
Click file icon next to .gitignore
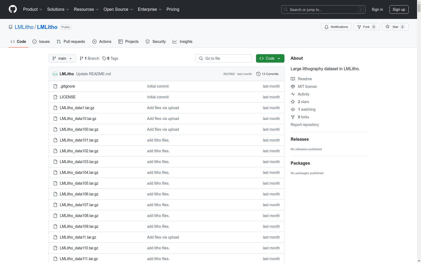(55, 86)
